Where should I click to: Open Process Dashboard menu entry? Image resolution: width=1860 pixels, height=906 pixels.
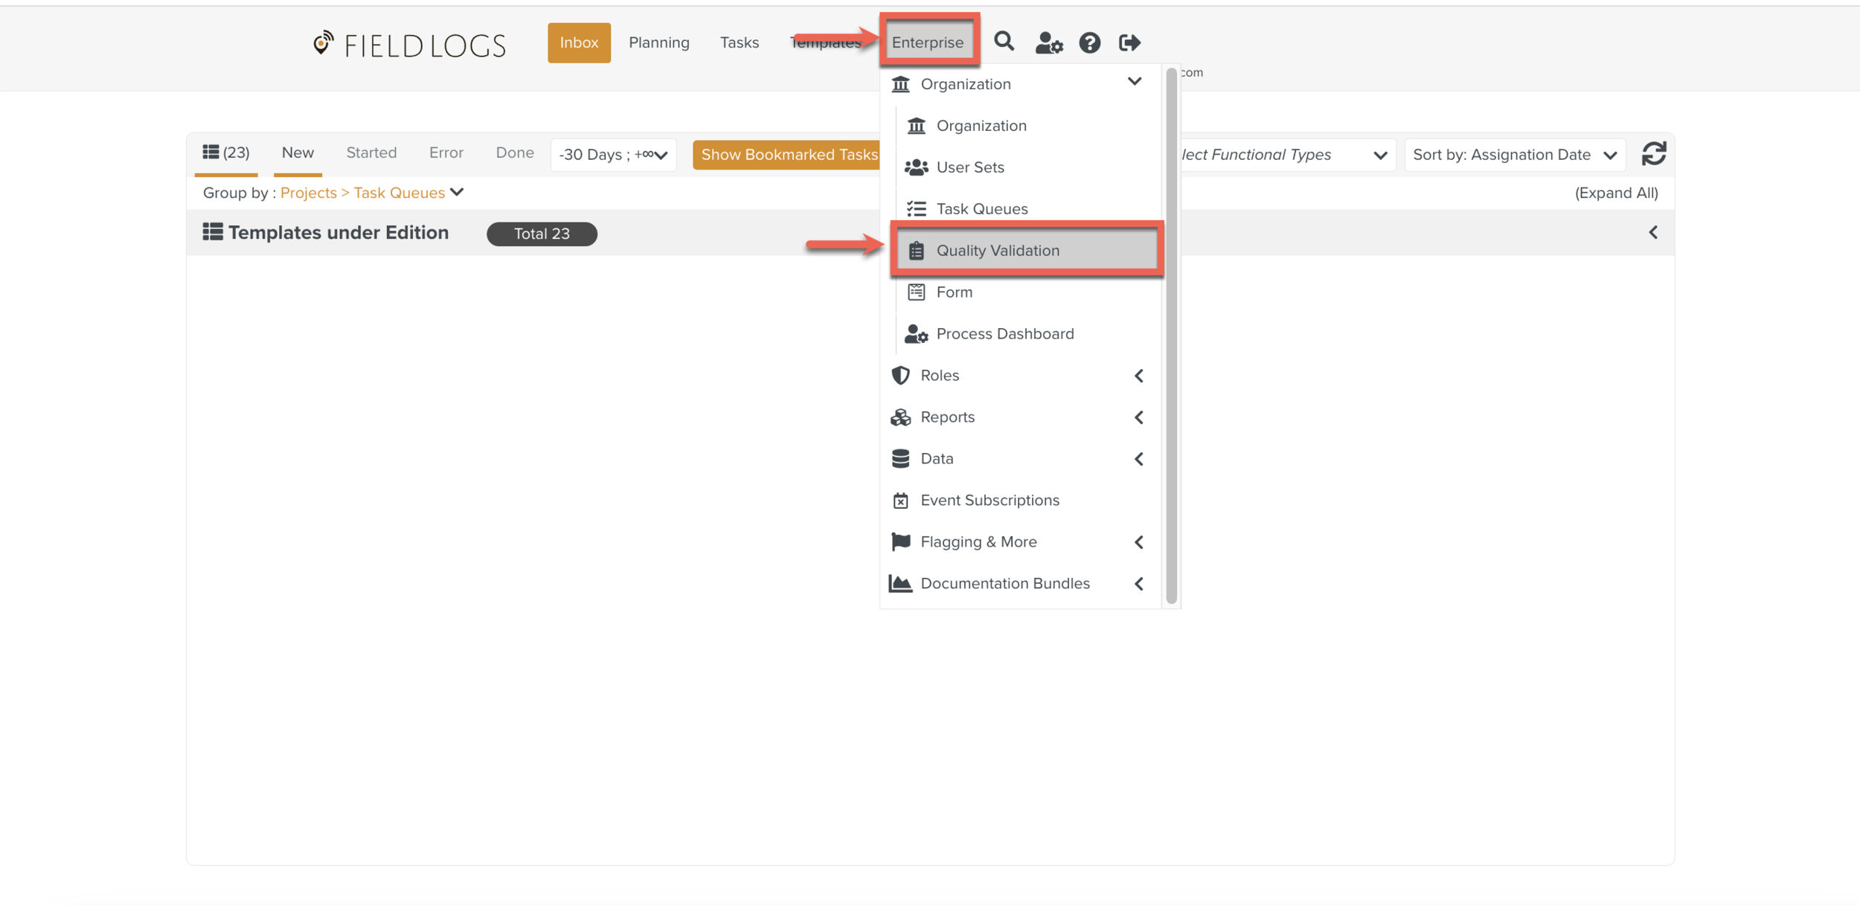[1004, 334]
